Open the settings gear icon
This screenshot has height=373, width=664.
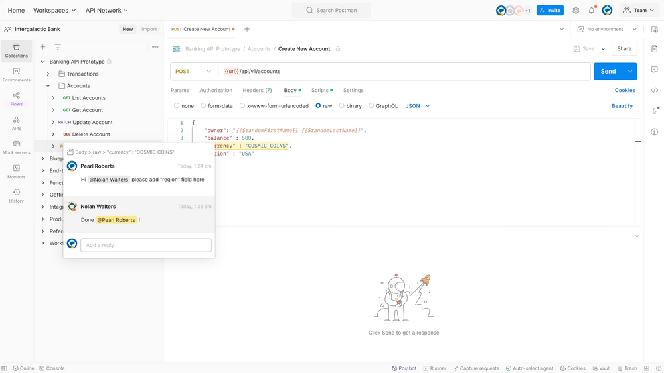coord(576,11)
